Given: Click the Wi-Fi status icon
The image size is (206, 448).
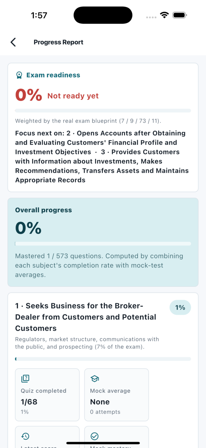Looking at the screenshot, I should click(164, 15).
